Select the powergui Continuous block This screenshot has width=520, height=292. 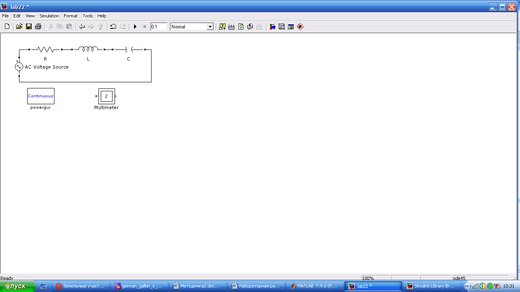click(x=41, y=96)
